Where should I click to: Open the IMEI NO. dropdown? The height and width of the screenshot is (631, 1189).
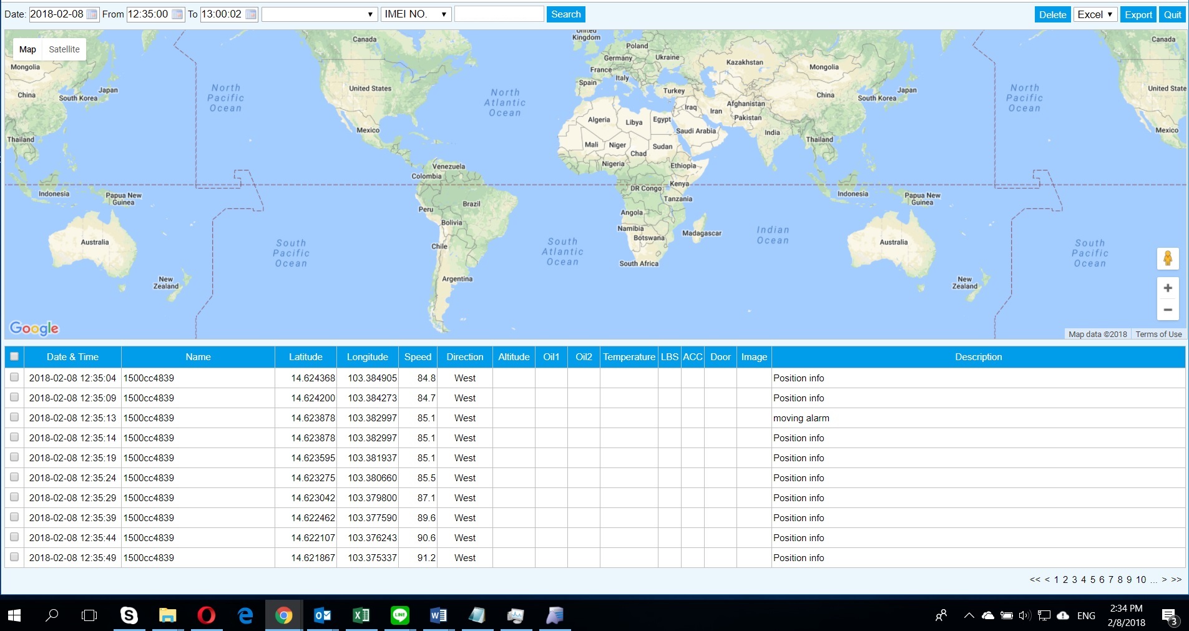(416, 14)
